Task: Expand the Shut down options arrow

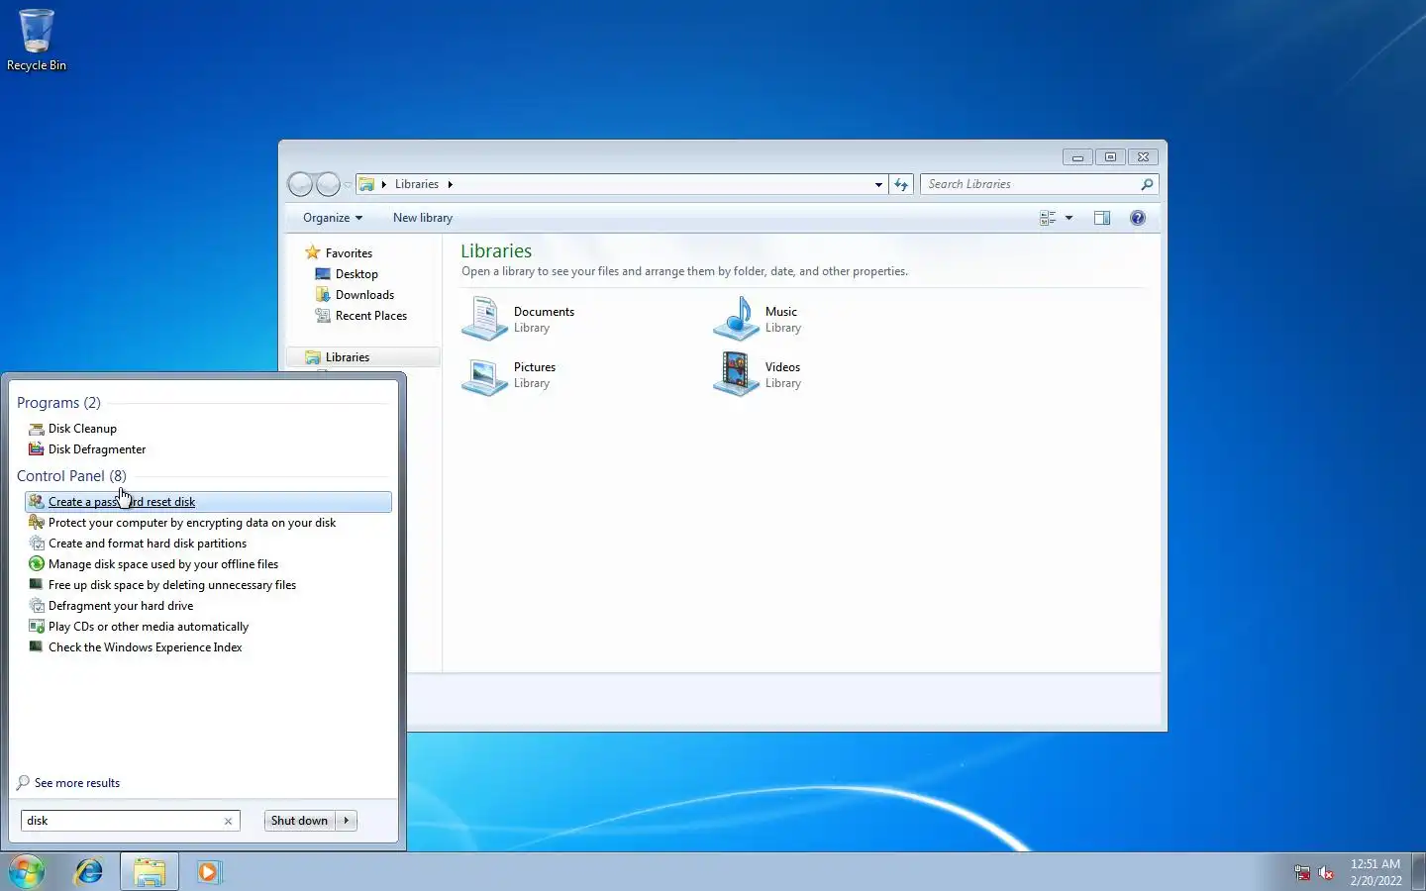Action: click(347, 821)
